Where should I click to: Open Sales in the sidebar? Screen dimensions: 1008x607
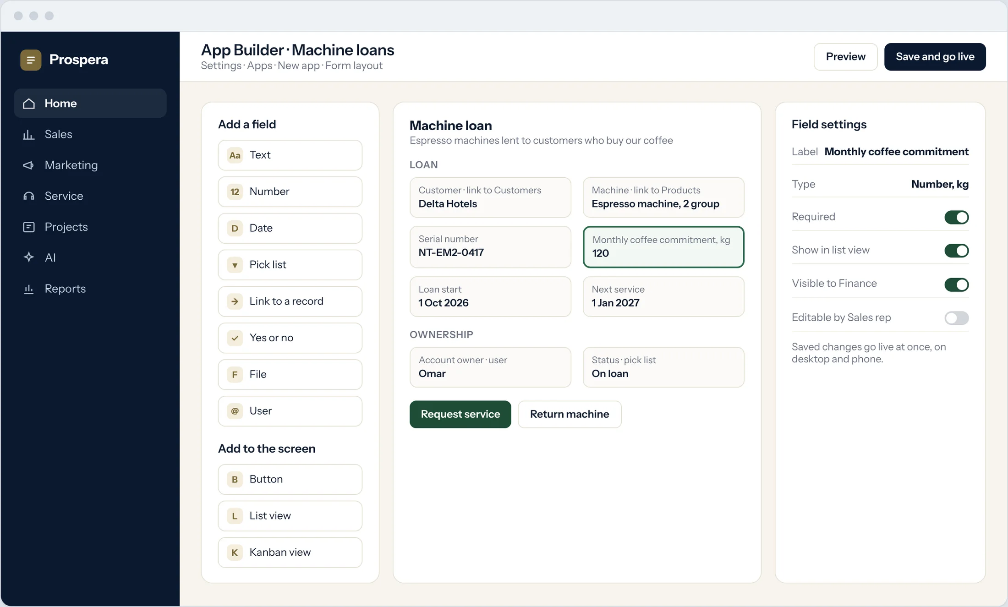90,135
